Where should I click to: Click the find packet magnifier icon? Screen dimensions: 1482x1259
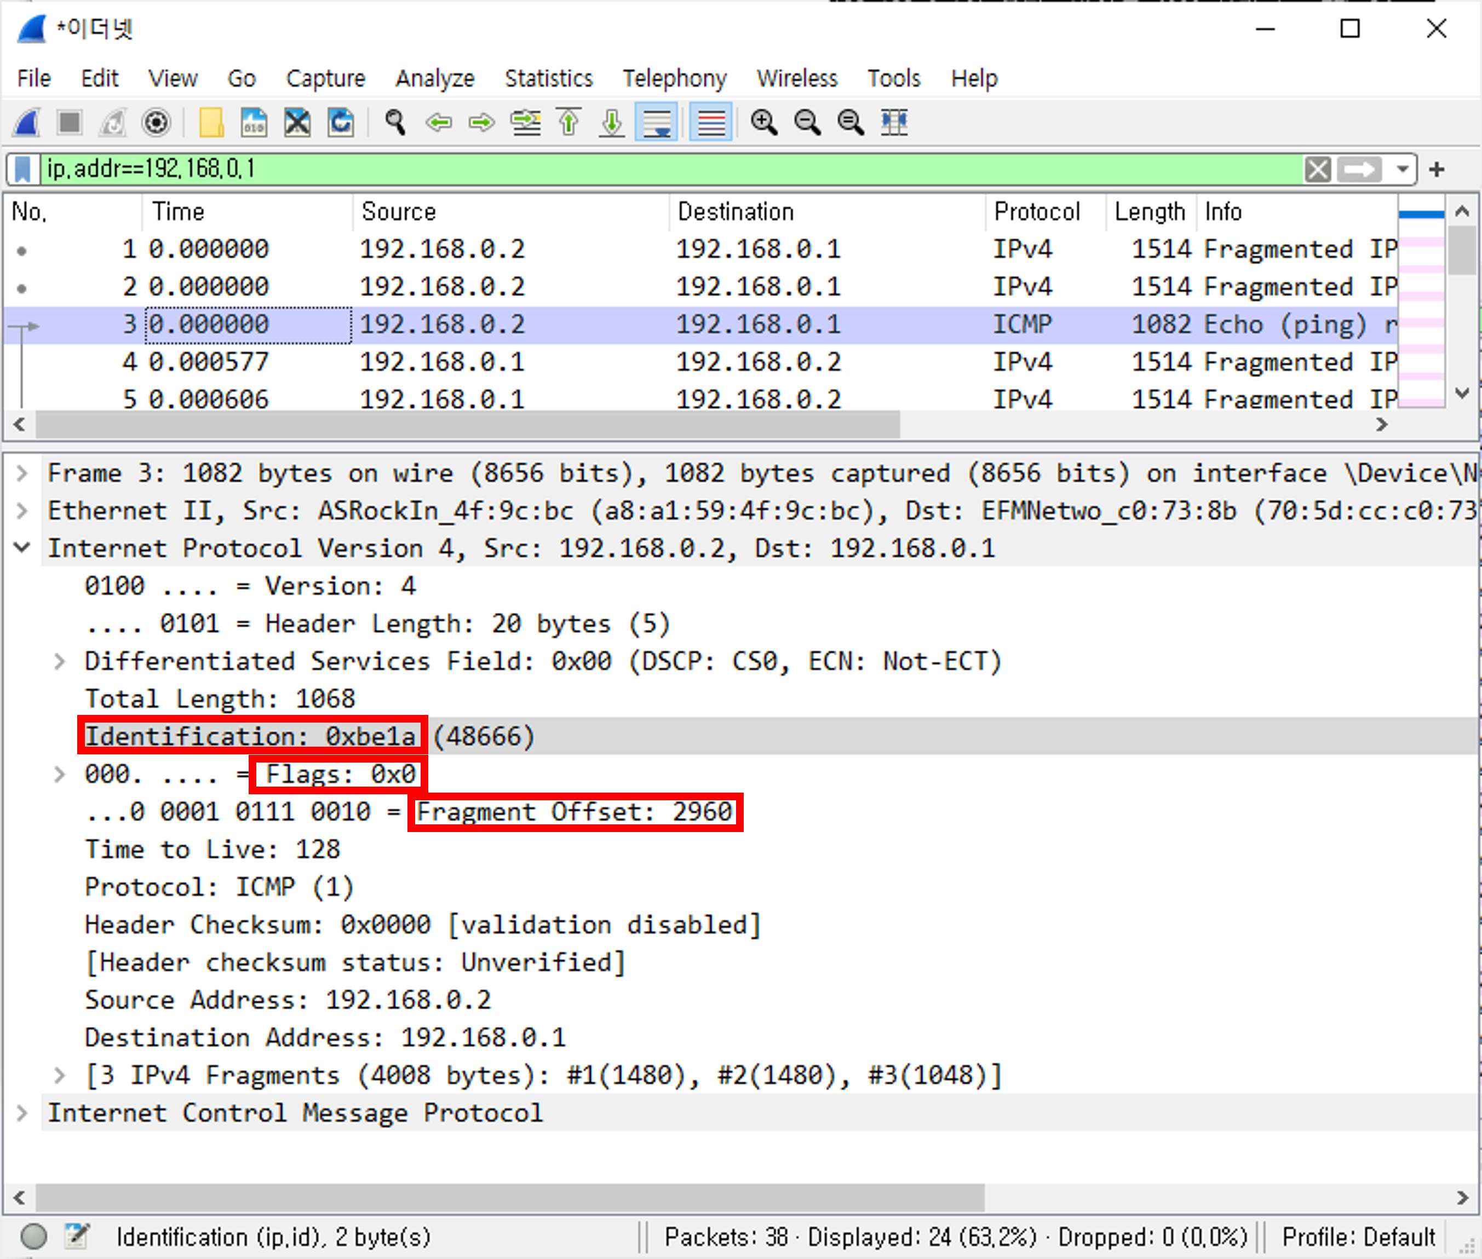point(395,123)
